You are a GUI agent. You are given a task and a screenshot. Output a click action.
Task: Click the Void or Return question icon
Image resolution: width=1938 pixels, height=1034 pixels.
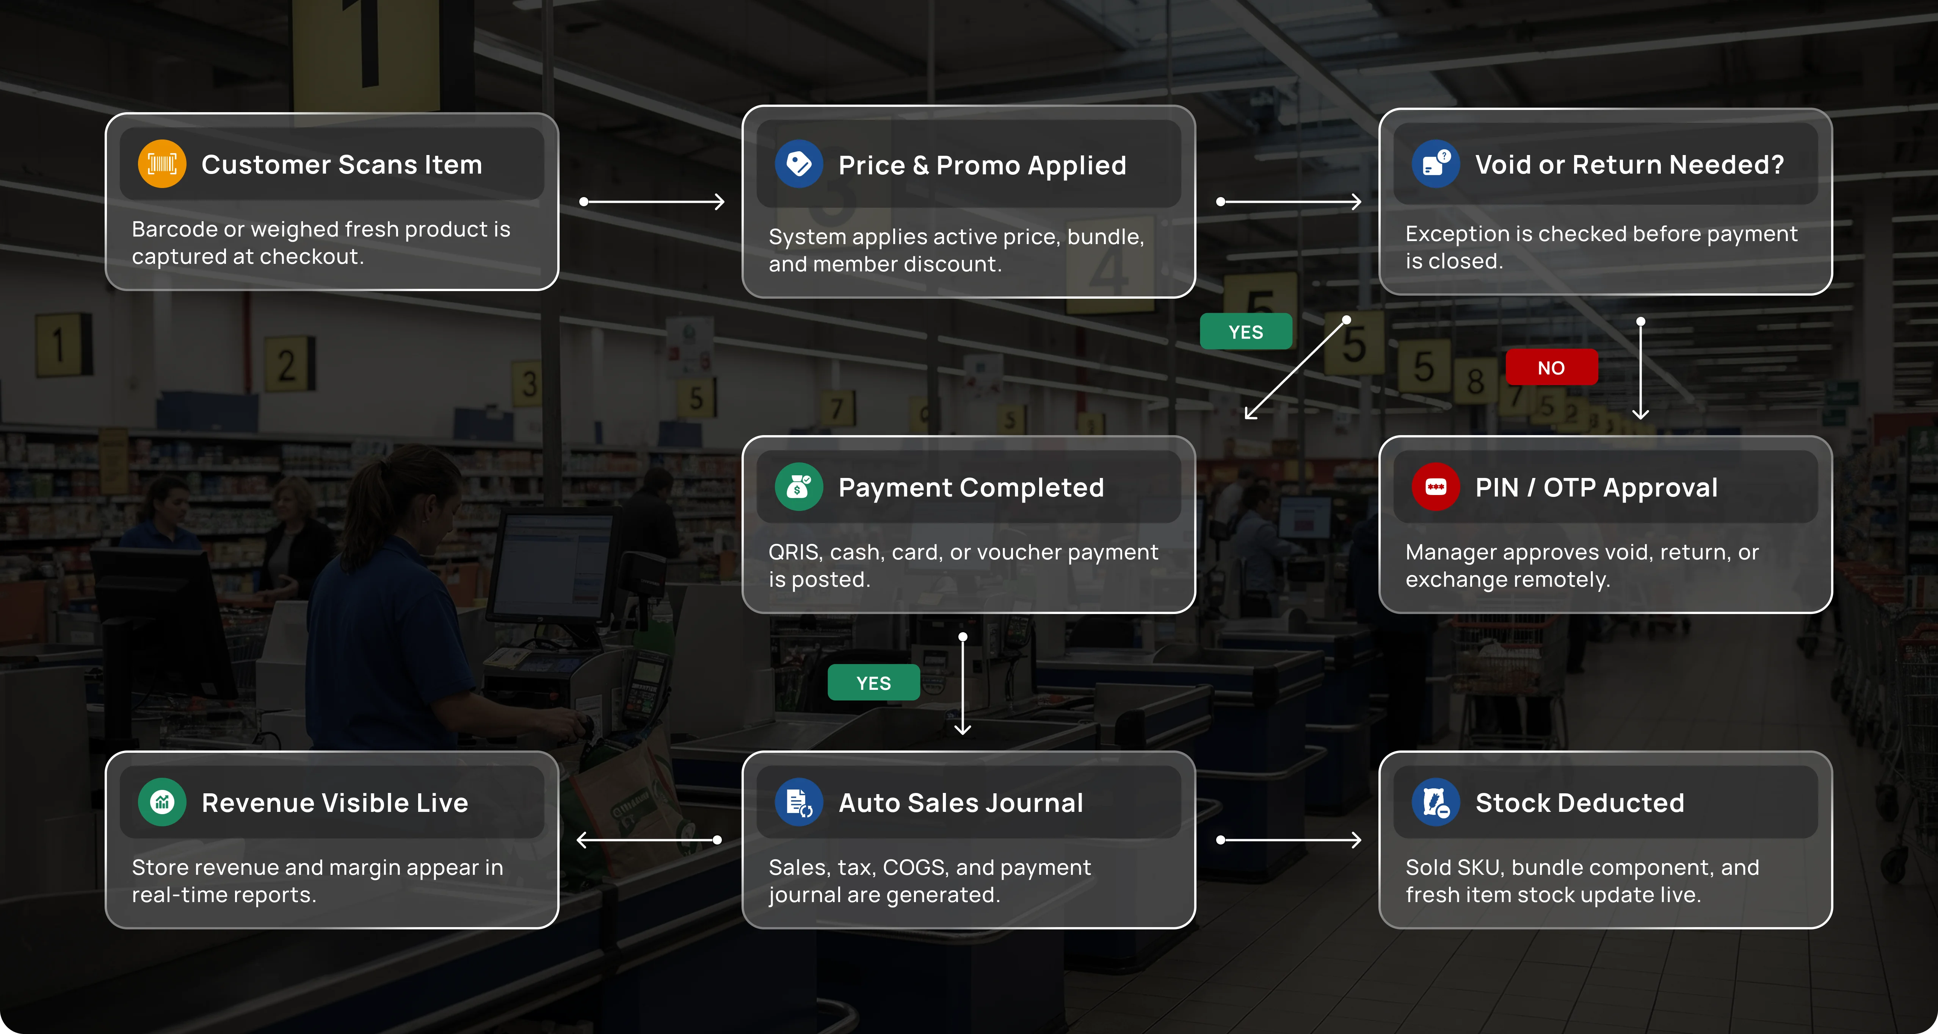1435,164
